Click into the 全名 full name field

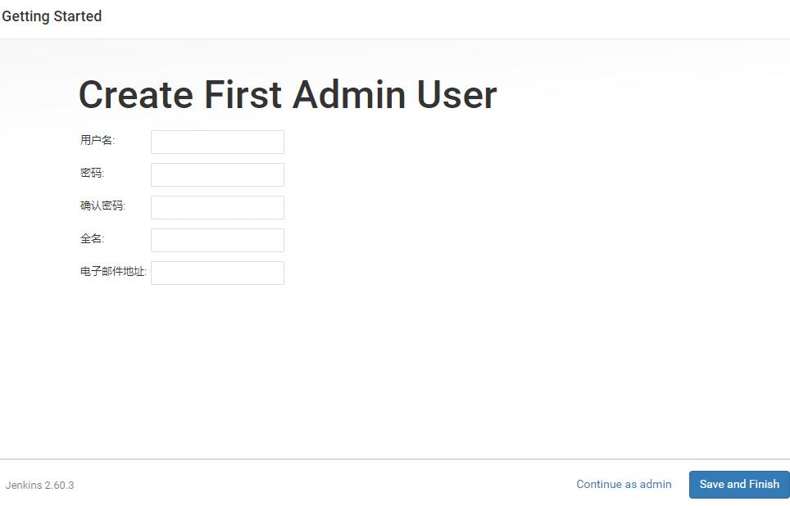click(x=217, y=240)
